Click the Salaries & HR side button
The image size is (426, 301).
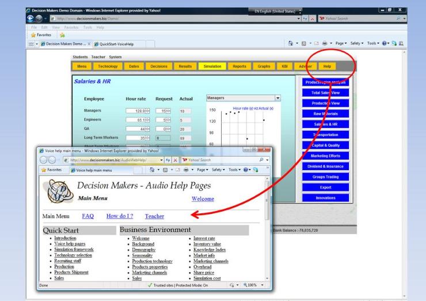tap(325, 125)
